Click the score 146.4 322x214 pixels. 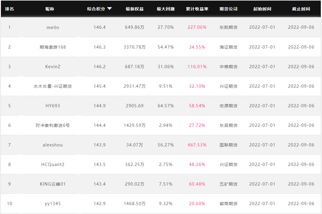100,27
